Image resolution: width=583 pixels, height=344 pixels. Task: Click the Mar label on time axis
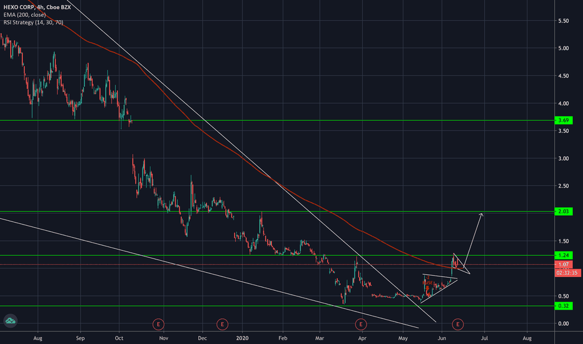click(320, 338)
